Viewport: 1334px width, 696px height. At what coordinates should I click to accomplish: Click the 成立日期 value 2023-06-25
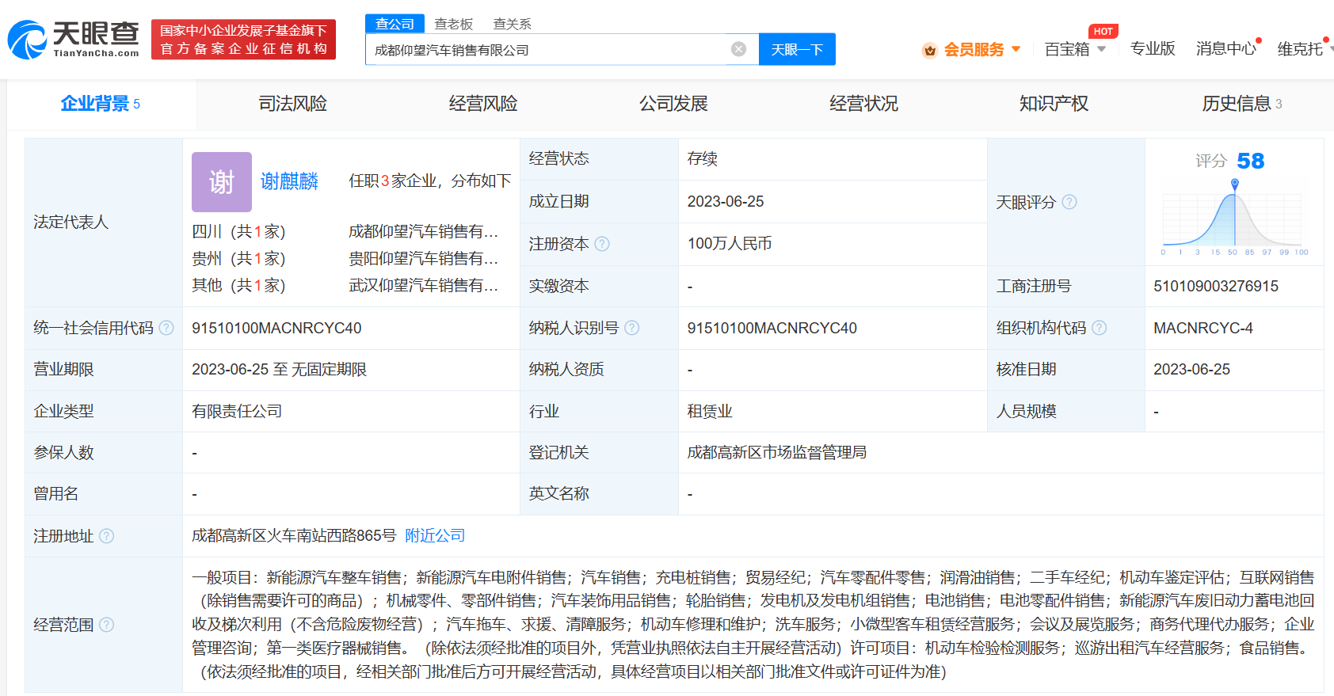pos(726,201)
